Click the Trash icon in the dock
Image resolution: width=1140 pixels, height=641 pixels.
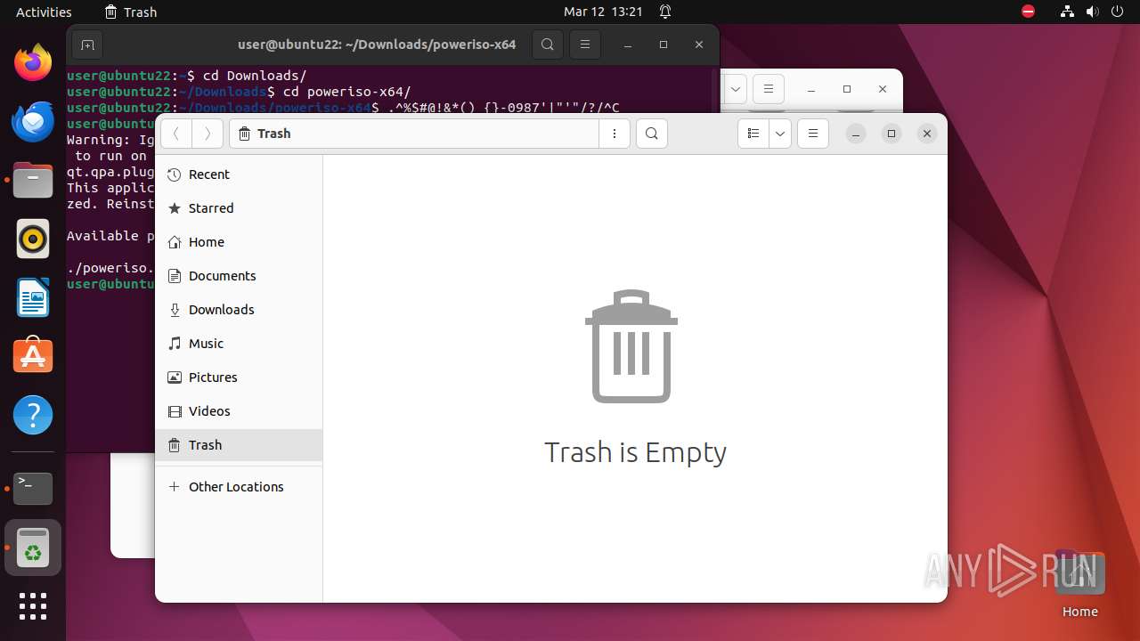[33, 548]
